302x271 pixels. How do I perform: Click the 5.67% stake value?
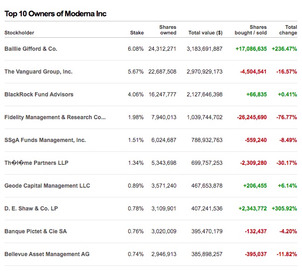click(136, 72)
